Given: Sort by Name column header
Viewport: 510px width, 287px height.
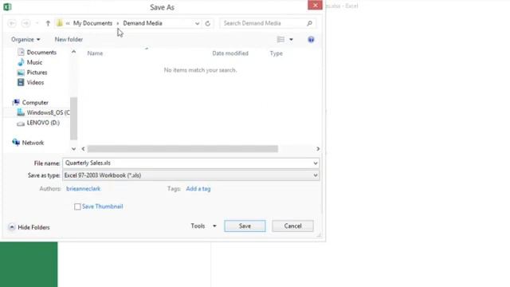Looking at the screenshot, I should click(95, 53).
